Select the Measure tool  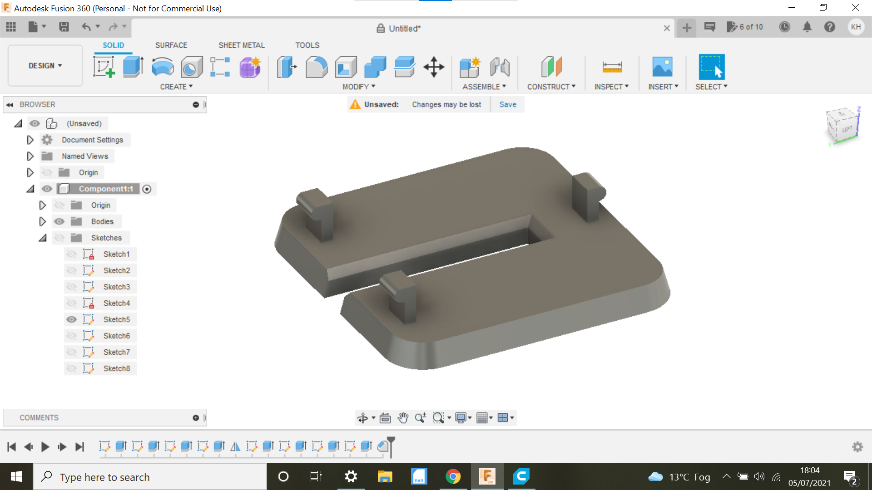point(612,67)
